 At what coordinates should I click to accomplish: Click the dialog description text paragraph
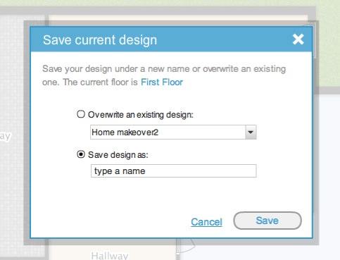coord(164,75)
